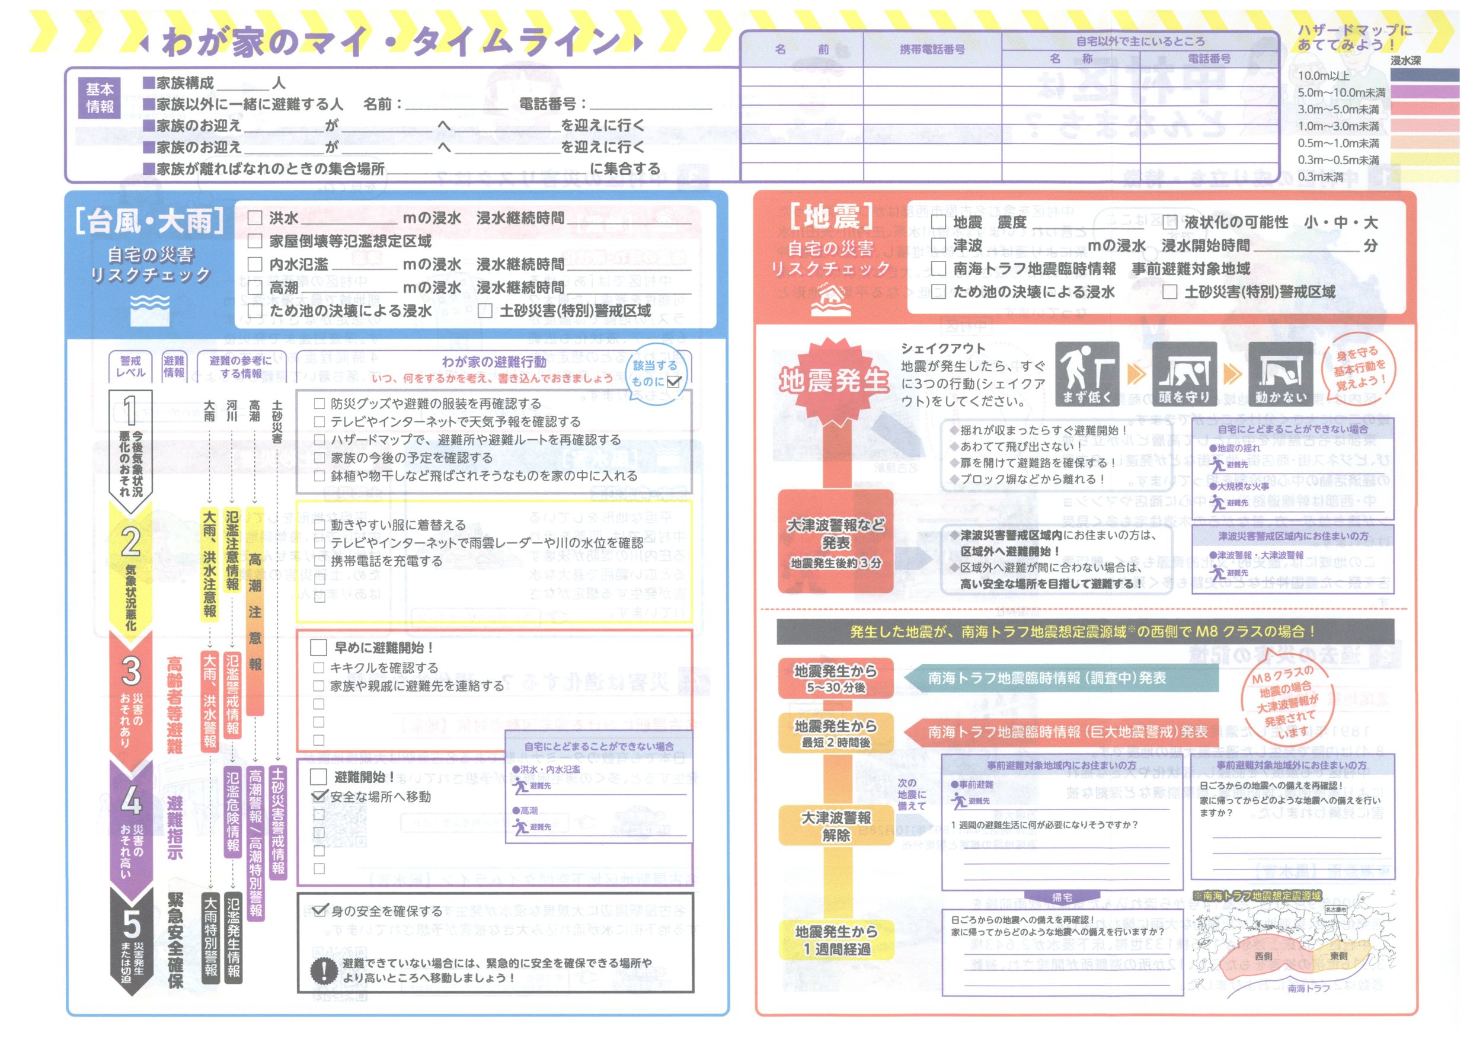Tick 土砂災害(特別)警戒区域 in typhoon section

pyautogui.click(x=485, y=311)
